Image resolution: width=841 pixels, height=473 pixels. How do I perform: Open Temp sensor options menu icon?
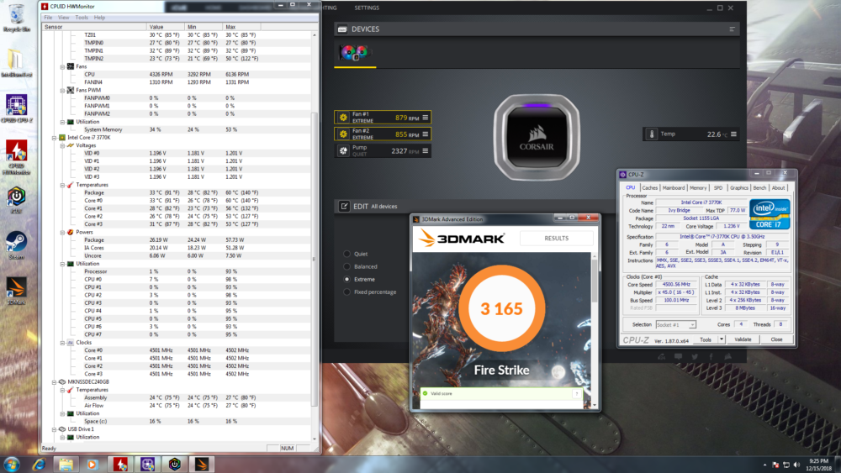[733, 134]
